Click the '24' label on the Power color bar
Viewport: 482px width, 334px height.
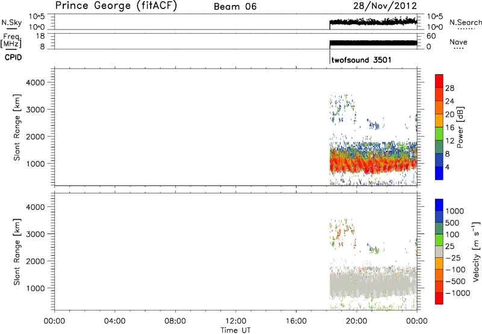click(x=449, y=101)
